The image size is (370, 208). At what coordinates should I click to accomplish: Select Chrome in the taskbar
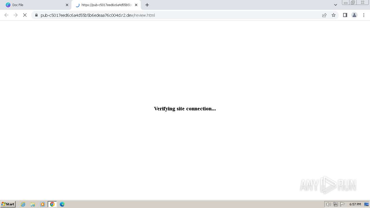point(52,204)
